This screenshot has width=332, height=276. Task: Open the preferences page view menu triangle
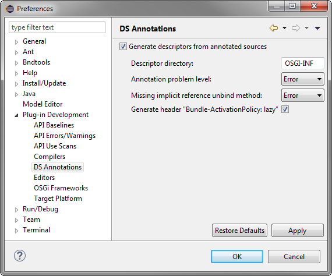pos(317,28)
